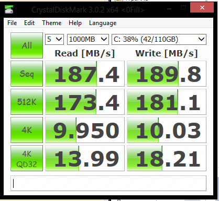
Task: Click the 4K read result 9.950
Action: (x=85, y=130)
